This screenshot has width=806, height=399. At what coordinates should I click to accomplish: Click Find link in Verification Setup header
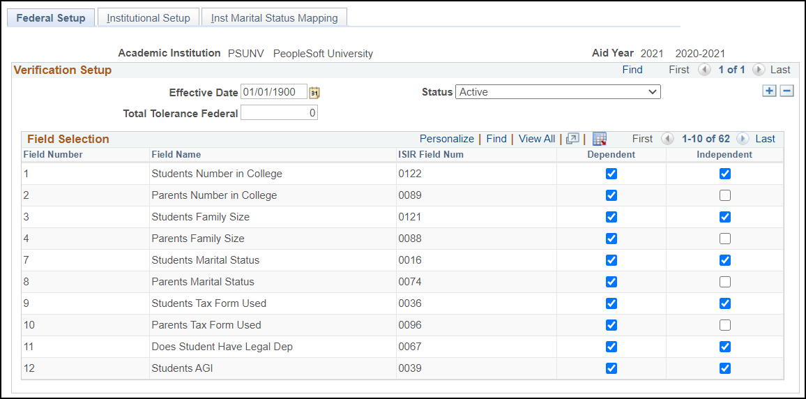632,70
